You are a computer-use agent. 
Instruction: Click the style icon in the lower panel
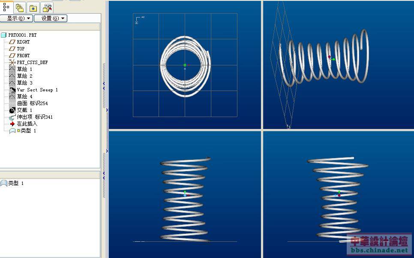(4, 183)
